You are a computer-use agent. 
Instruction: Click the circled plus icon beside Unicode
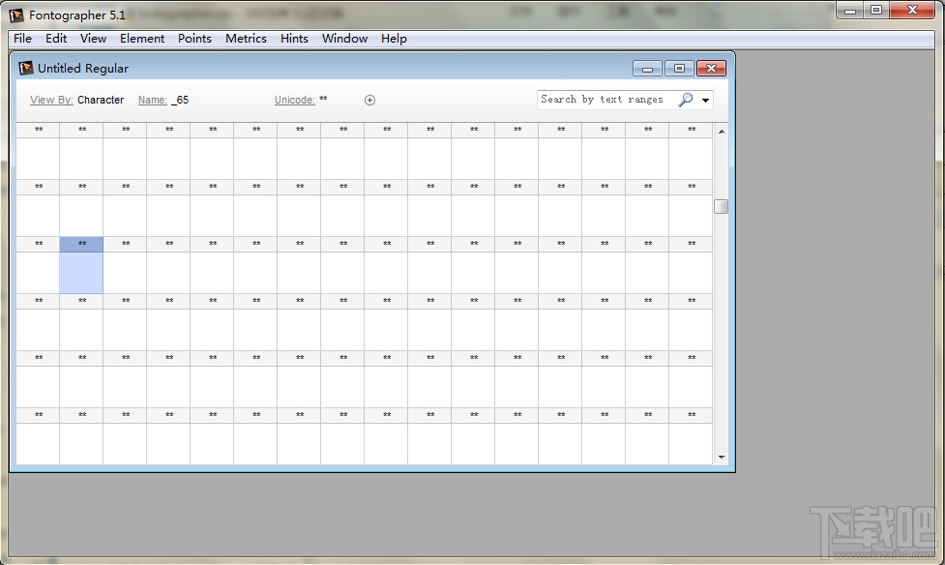pyautogui.click(x=370, y=100)
